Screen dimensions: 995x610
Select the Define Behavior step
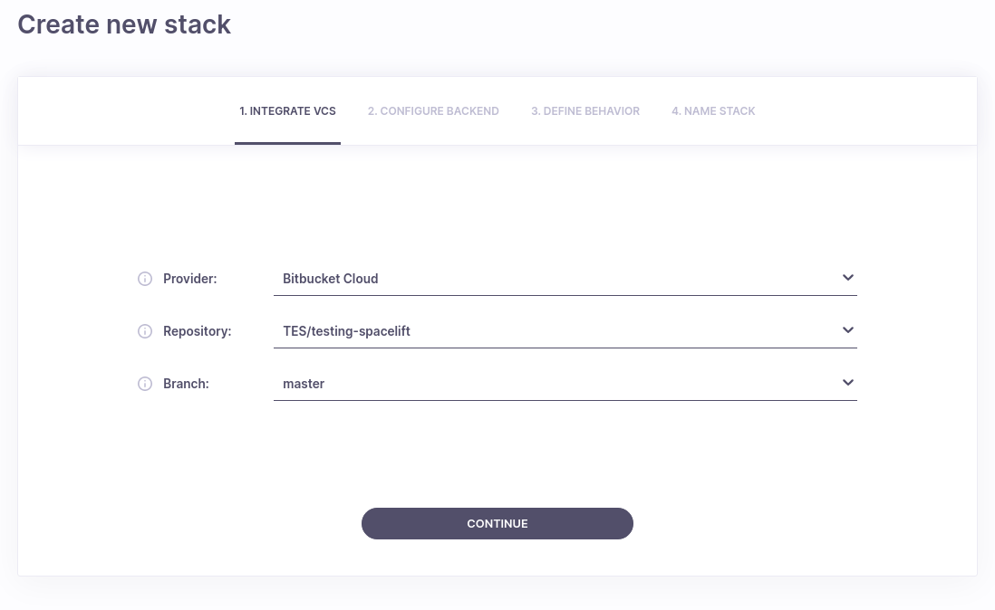click(x=585, y=111)
